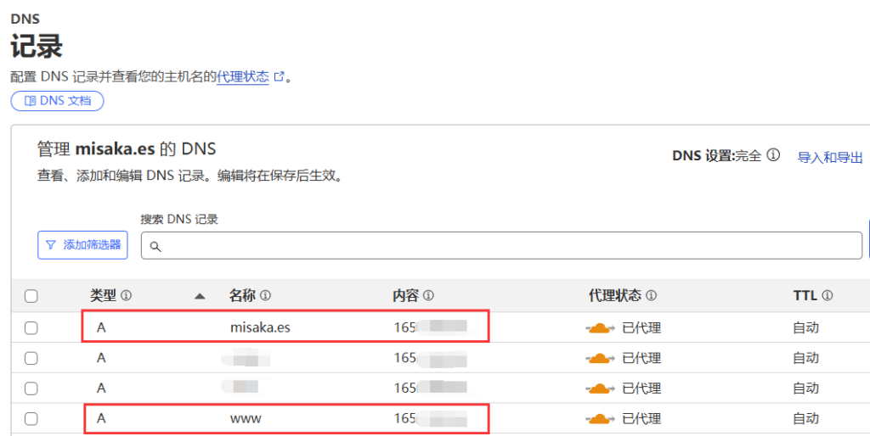Click the orange proxy cloud icon in misaka.es row
The image size is (870, 436).
(600, 328)
